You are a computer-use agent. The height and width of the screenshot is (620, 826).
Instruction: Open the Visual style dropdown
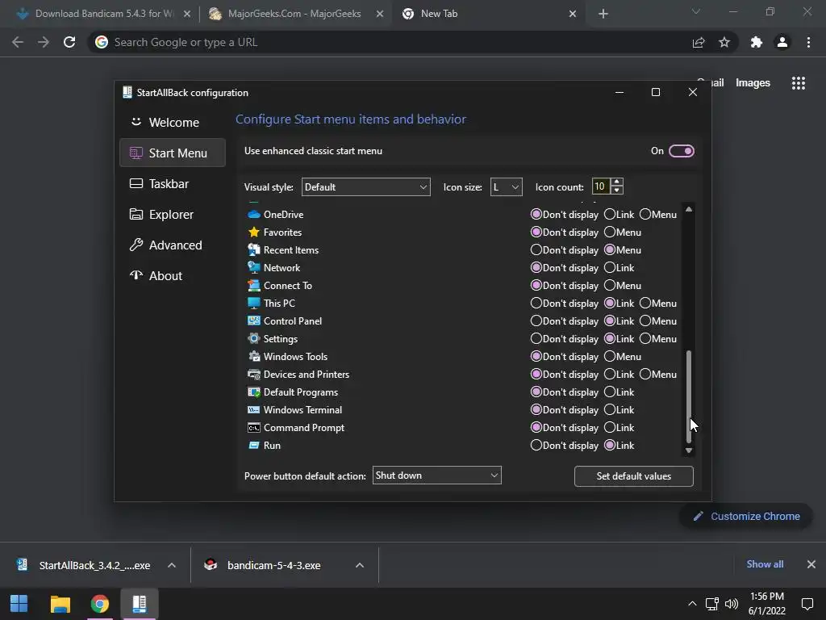point(365,187)
